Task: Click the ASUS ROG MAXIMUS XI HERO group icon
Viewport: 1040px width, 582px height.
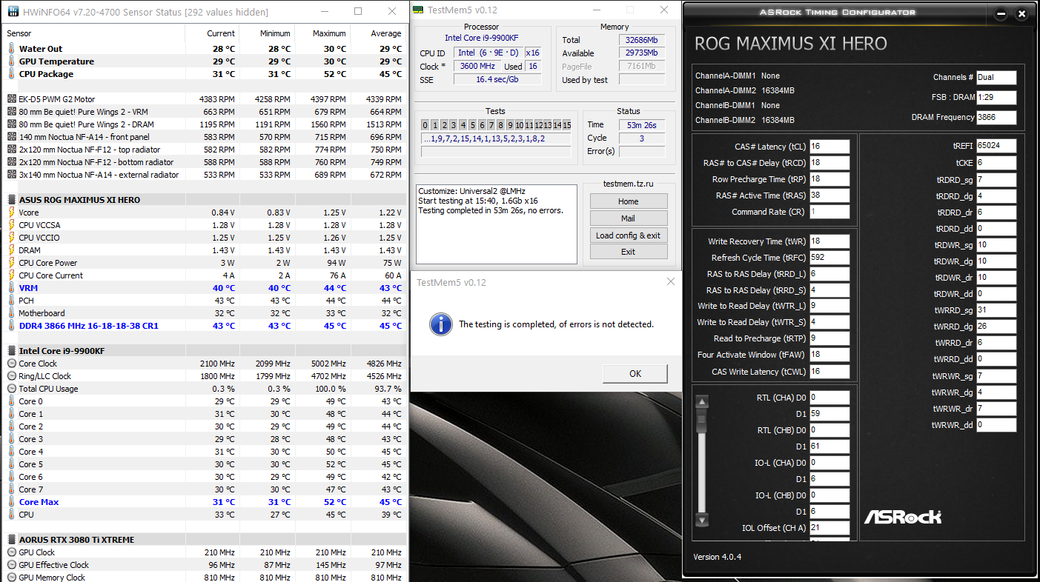Action: click(x=11, y=200)
